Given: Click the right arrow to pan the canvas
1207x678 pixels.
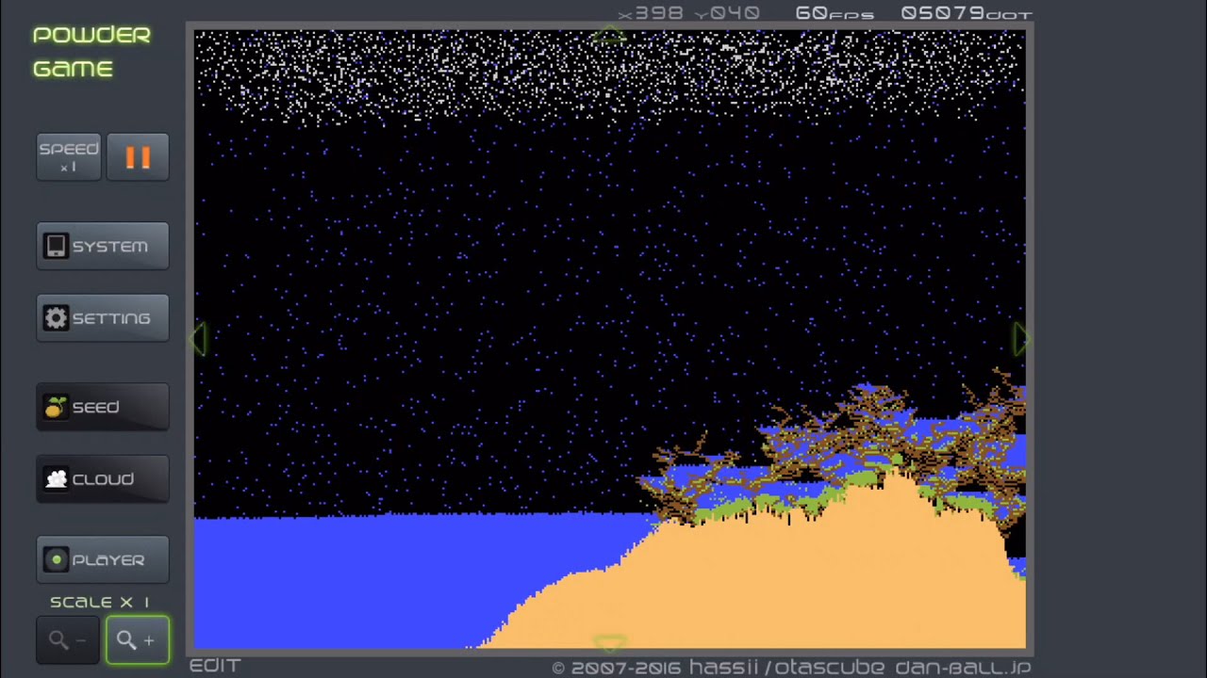Looking at the screenshot, I should (1020, 340).
